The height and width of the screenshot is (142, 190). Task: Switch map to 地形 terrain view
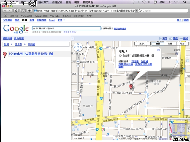[182, 44]
